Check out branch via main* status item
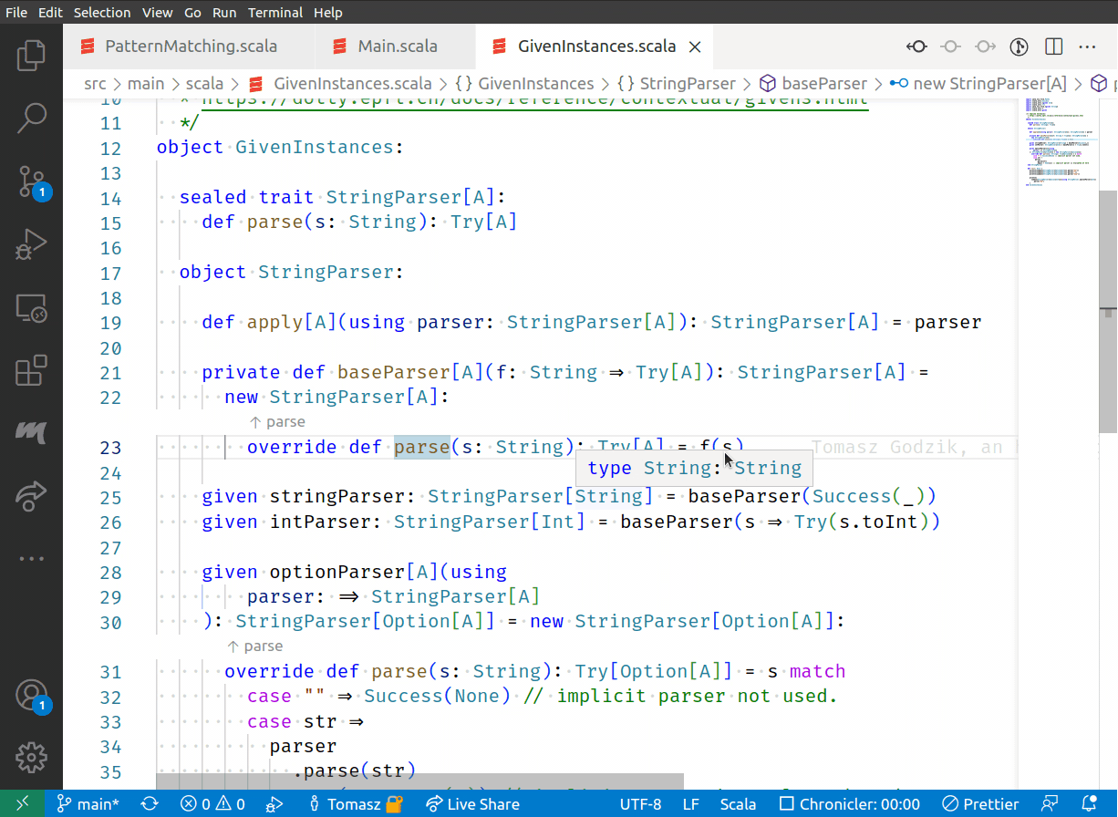Viewport: 1118px width, 817px height. (88, 803)
